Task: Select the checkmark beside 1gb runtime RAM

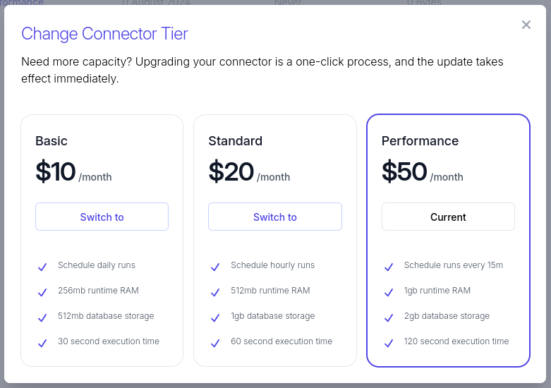Action: click(x=389, y=292)
